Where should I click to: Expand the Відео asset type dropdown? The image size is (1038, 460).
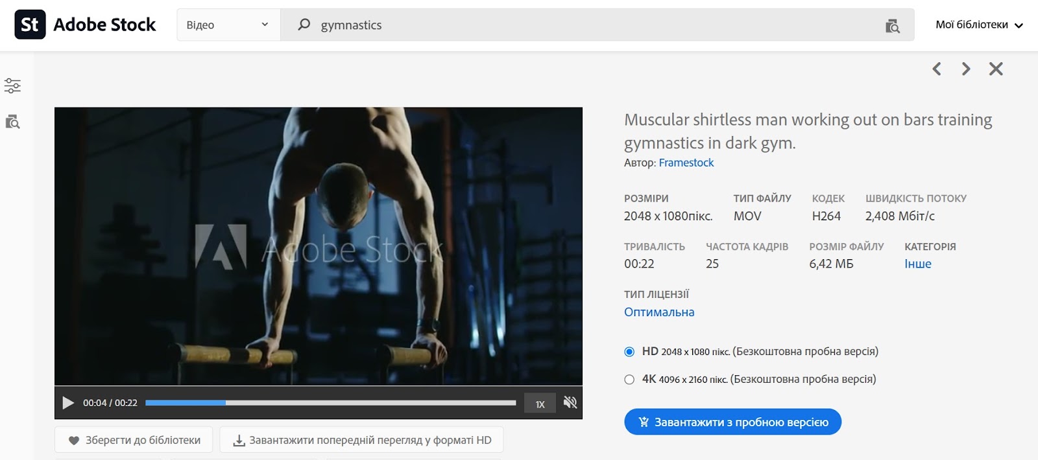(x=228, y=25)
